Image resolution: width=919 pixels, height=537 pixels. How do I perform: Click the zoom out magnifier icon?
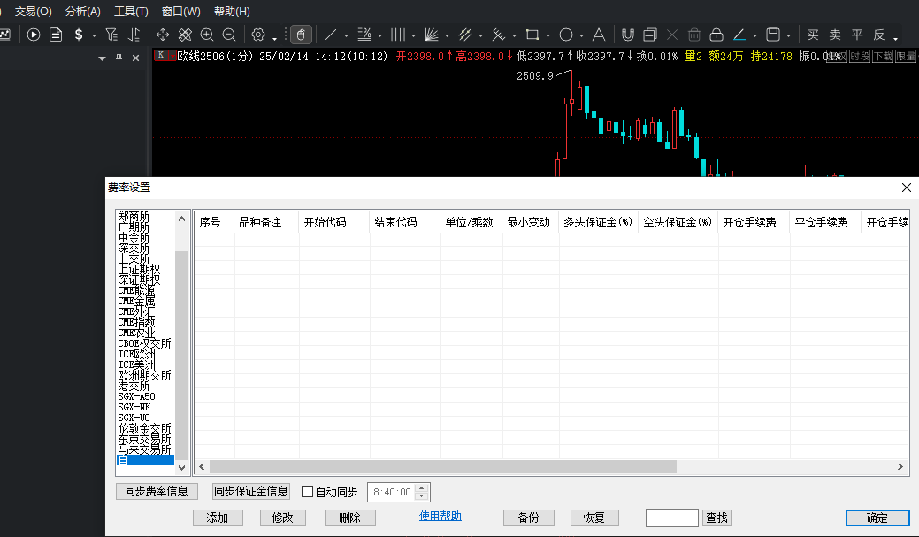pos(229,35)
